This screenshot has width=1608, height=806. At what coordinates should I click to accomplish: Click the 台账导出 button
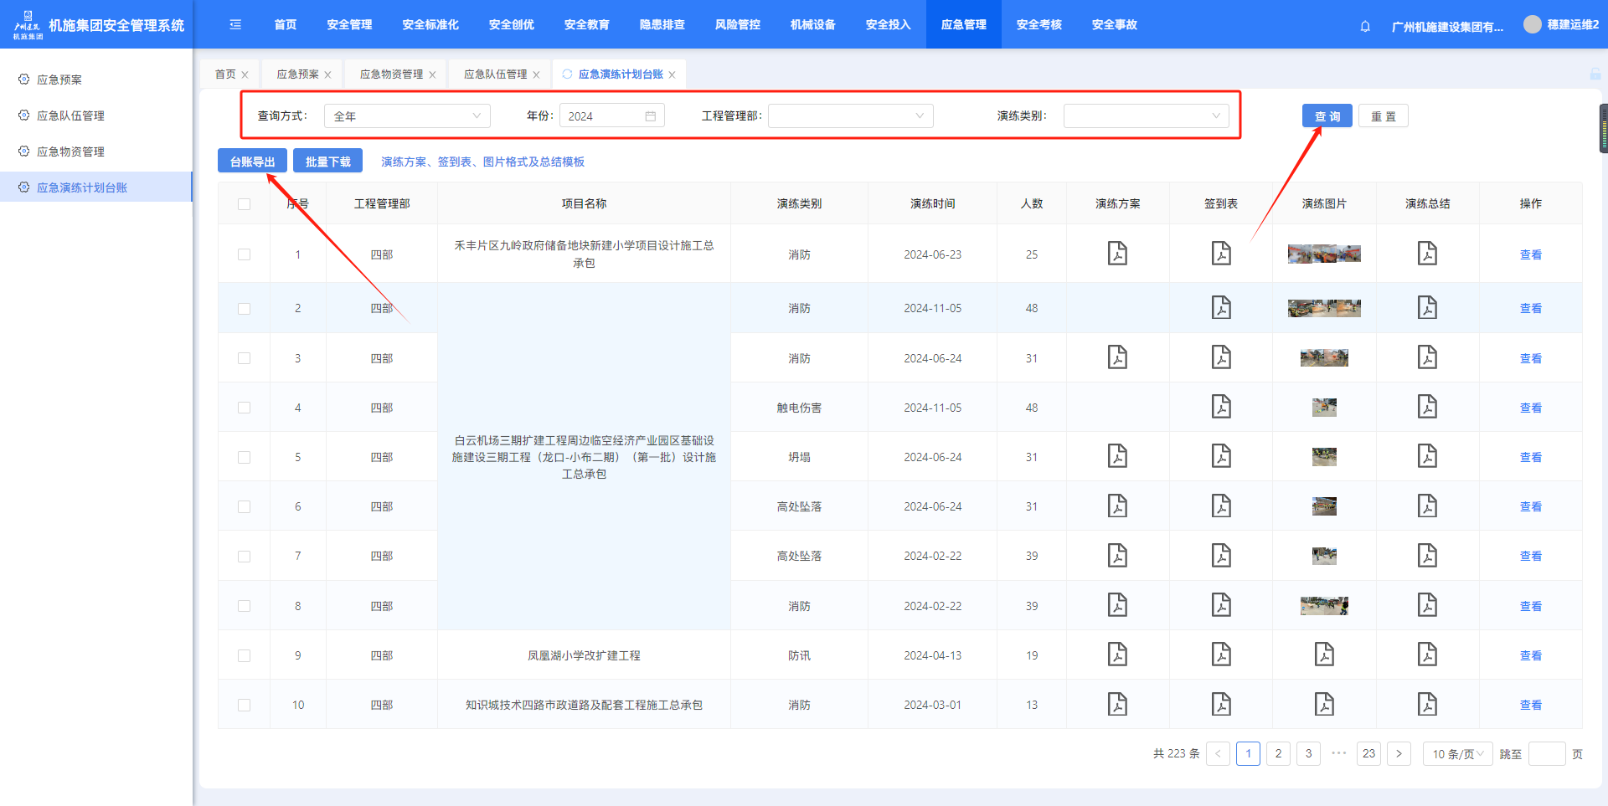(252, 162)
